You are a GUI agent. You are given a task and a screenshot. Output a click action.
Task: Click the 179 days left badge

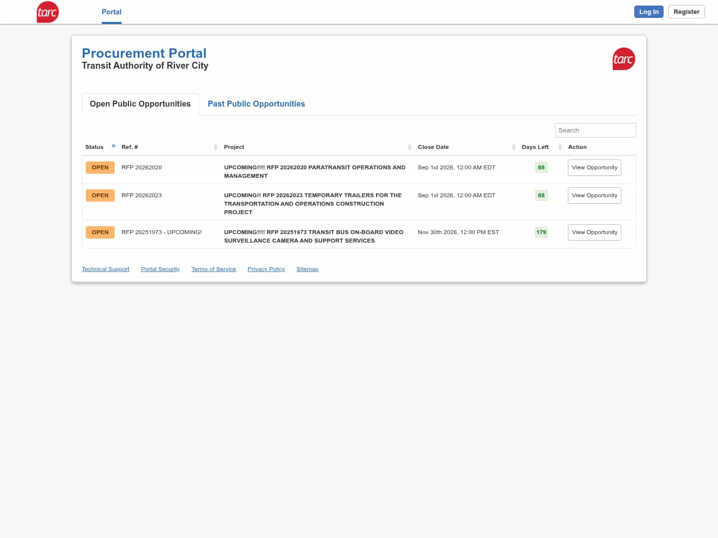point(541,233)
